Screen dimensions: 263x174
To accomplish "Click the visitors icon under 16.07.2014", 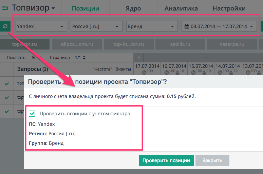I will click(x=177, y=72).
